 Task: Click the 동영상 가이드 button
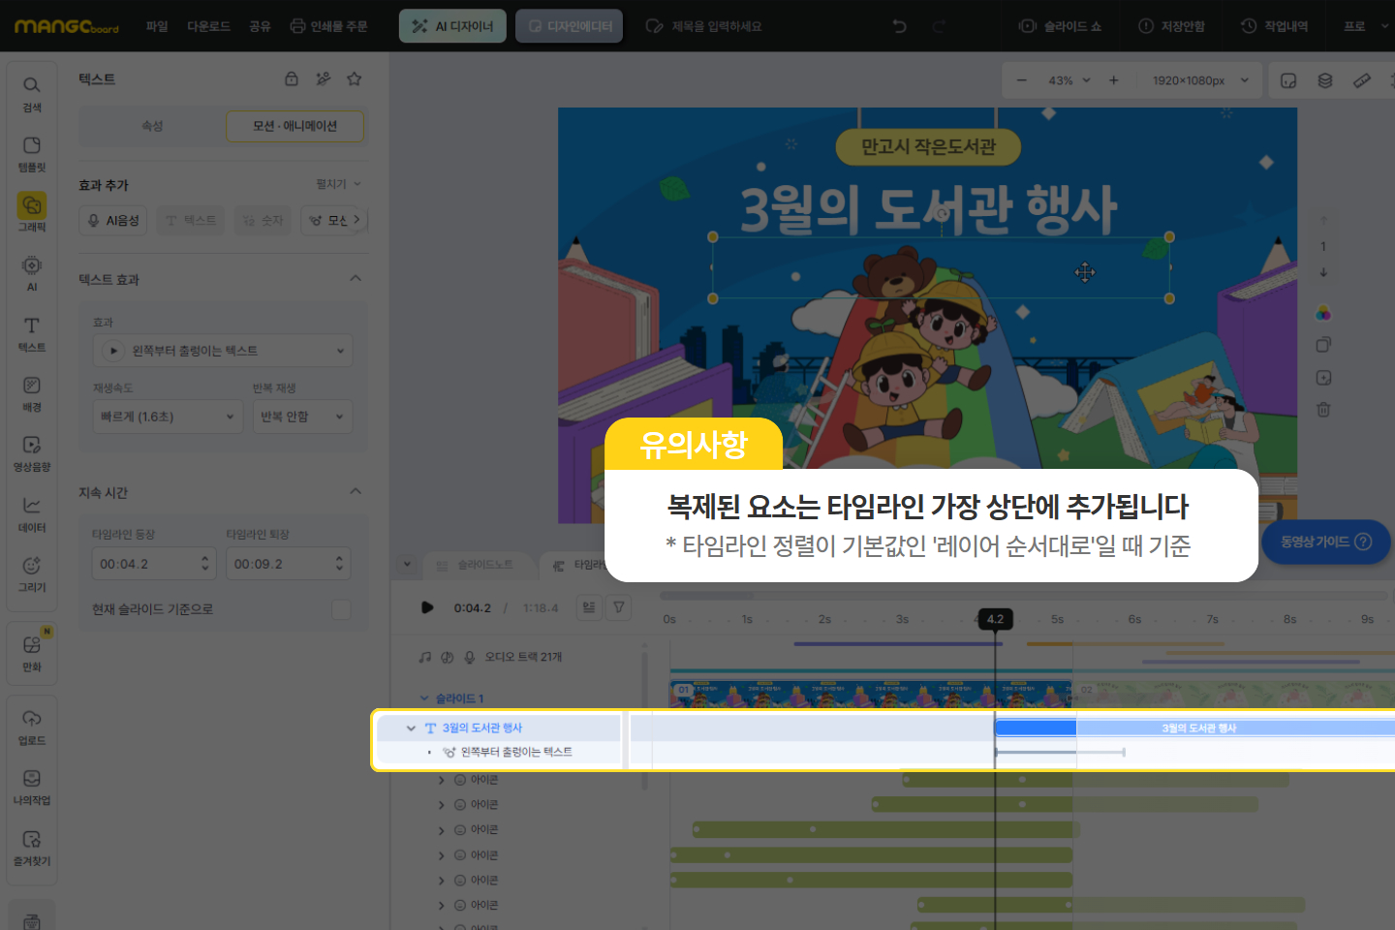1325,542
